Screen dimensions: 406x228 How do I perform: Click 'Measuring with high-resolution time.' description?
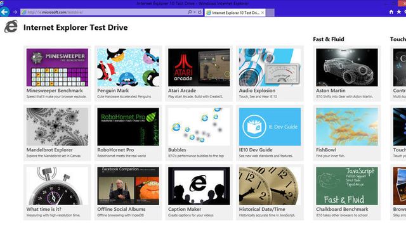pos(53,215)
